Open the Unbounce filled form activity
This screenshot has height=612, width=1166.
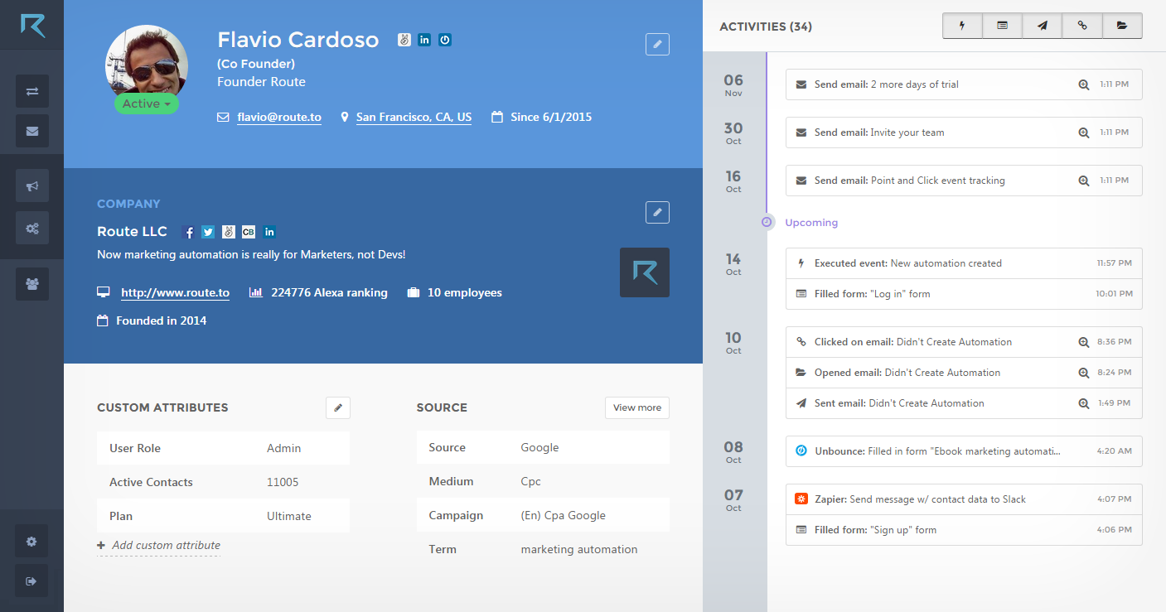pyautogui.click(x=964, y=451)
